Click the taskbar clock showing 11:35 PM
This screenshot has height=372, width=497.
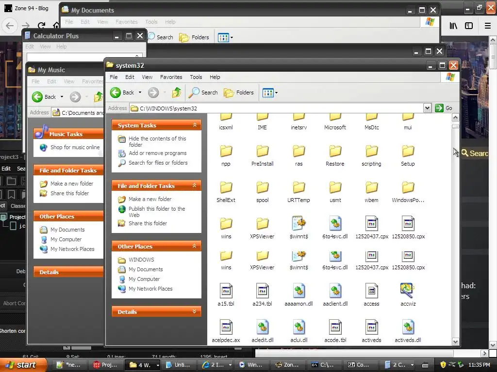click(479, 365)
